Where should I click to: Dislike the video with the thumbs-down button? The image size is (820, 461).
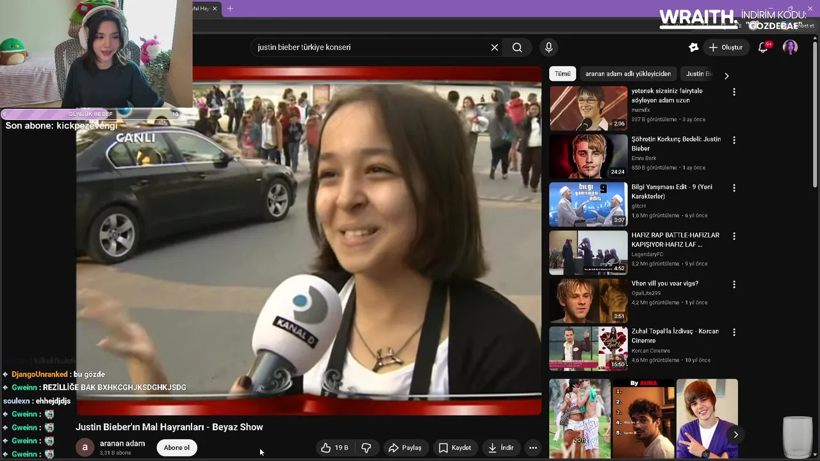point(366,448)
